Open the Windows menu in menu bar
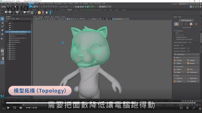 point(31,3)
